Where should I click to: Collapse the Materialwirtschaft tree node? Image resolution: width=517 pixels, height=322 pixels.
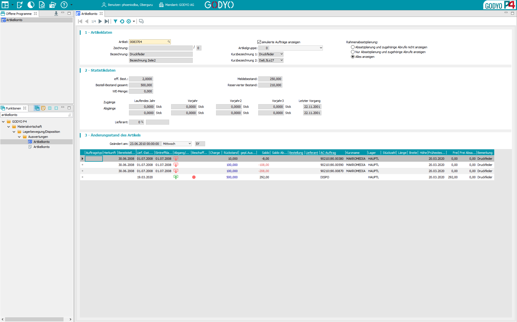[x=8, y=127]
